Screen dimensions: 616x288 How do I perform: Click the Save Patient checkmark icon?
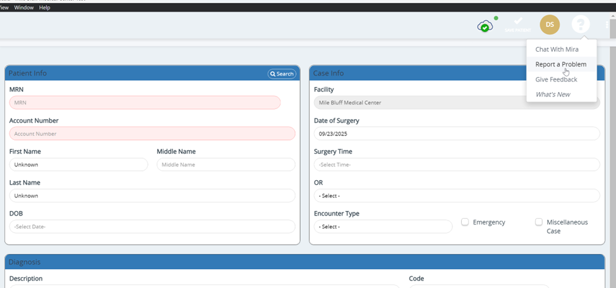[x=517, y=23]
